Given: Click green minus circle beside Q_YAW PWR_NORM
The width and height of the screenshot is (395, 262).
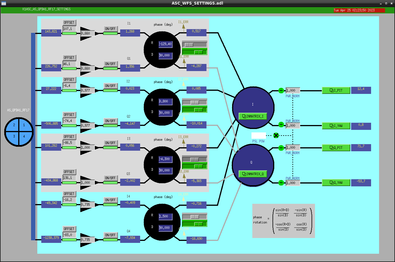Looking at the screenshot, I should coord(281,183).
